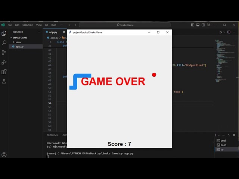Maximize the projectGurukul Snake Game window

click(x=158, y=32)
